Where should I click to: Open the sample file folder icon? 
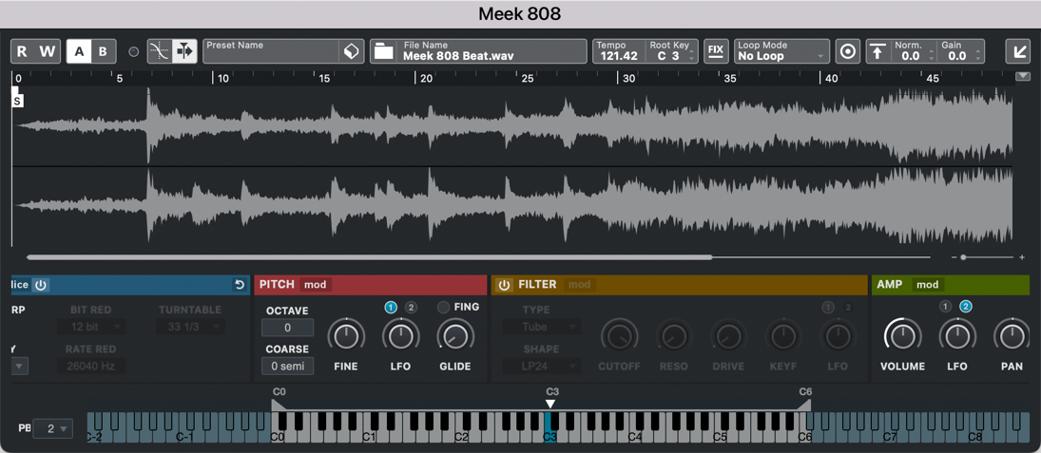tap(383, 51)
